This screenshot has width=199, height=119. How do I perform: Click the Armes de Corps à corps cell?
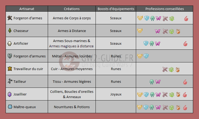72,18
